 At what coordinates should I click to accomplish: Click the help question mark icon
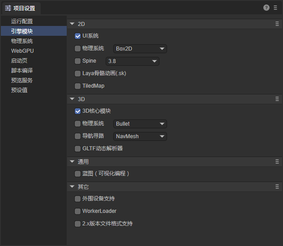pos(266,8)
